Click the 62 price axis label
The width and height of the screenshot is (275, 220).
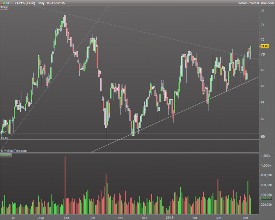click(262, 119)
